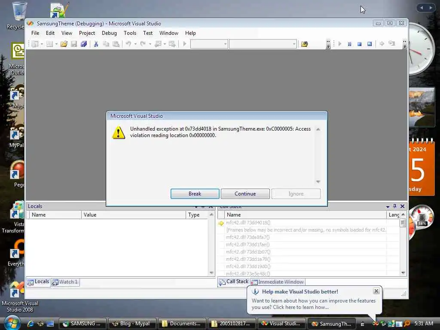The height and width of the screenshot is (330, 440).
Task: Open the Solution Configurations combo box
Action: (x=209, y=44)
